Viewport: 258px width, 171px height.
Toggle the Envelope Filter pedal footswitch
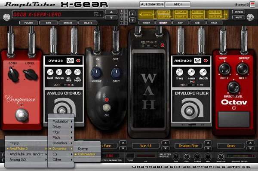pyautogui.click(x=189, y=111)
